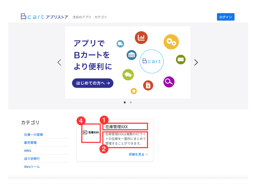Select the first carousel dot indicator
The width and height of the screenshot is (264, 190).
click(125, 102)
